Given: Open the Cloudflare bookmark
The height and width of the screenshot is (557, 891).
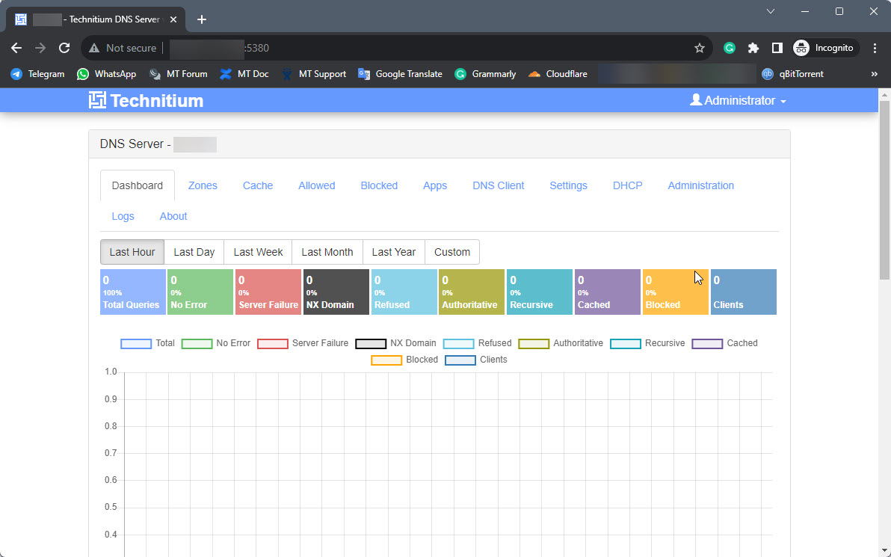Looking at the screenshot, I should (558, 74).
